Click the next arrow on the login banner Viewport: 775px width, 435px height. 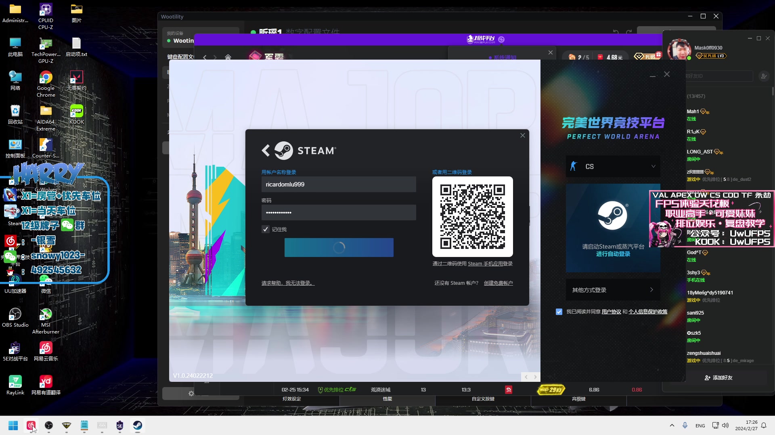pyautogui.click(x=536, y=377)
